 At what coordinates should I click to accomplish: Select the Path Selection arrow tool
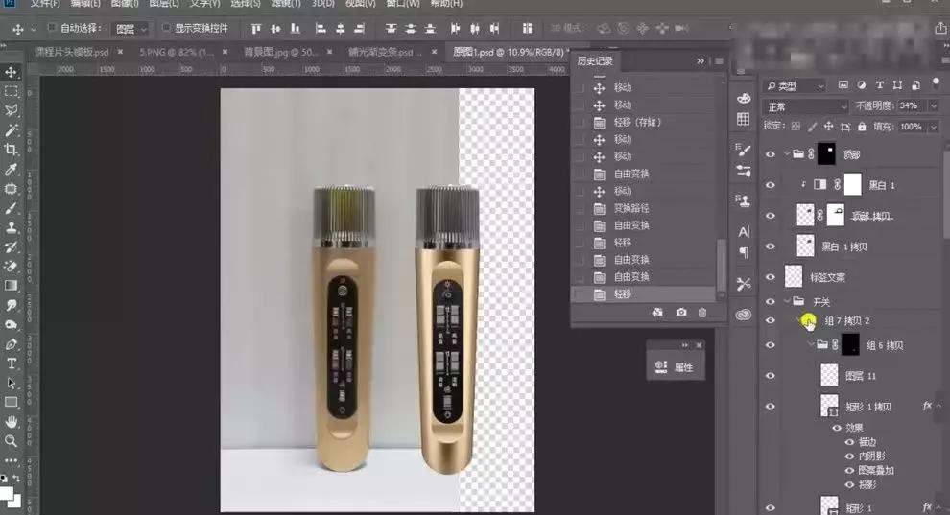point(11,383)
